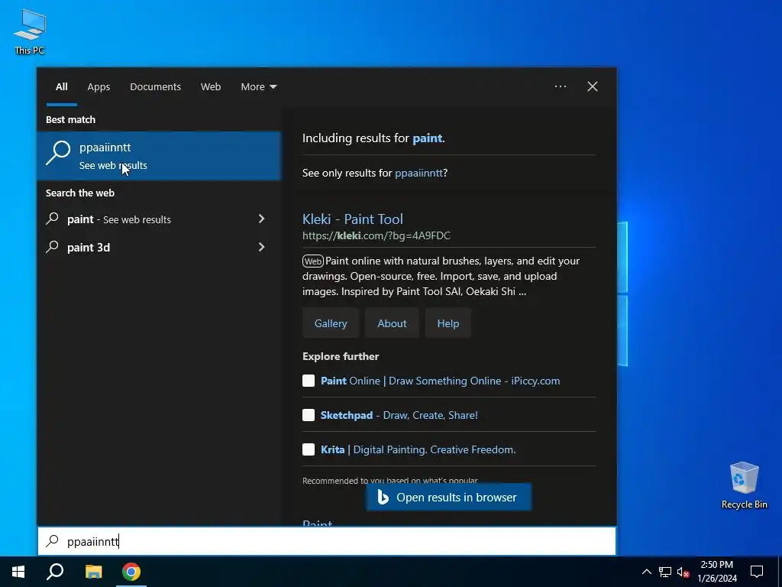
Task: Click the network status tray icon
Action: pyautogui.click(x=665, y=572)
